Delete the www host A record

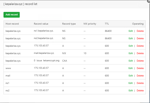[x=140, y=68]
